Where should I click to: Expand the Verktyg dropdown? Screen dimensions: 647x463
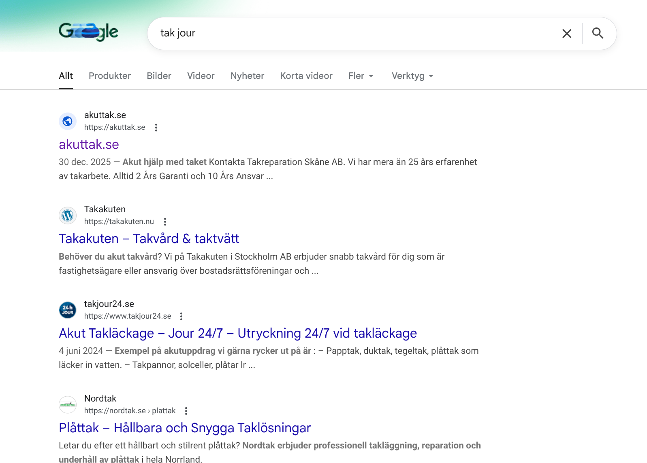412,76
